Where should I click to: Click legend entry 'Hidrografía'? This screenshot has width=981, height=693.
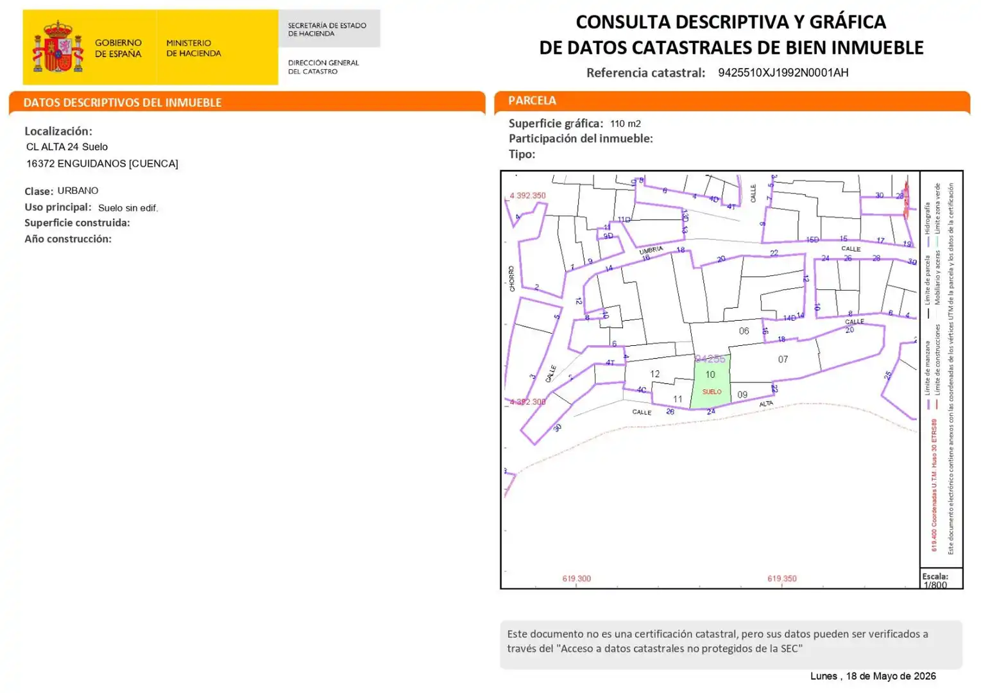click(x=927, y=224)
